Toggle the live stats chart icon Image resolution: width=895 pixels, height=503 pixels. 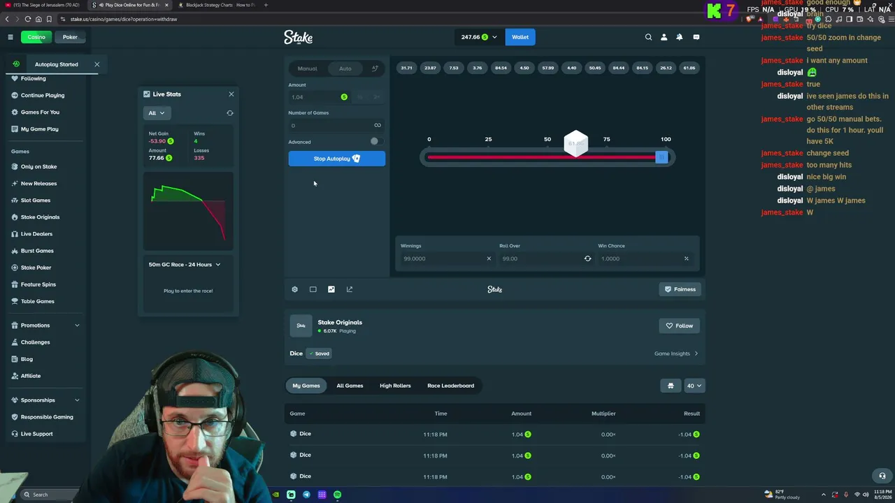pos(331,289)
